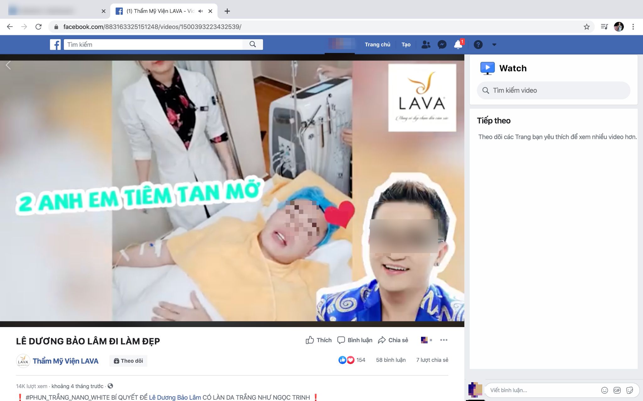Click the address bar URL
This screenshot has width=643, height=401.
[152, 27]
